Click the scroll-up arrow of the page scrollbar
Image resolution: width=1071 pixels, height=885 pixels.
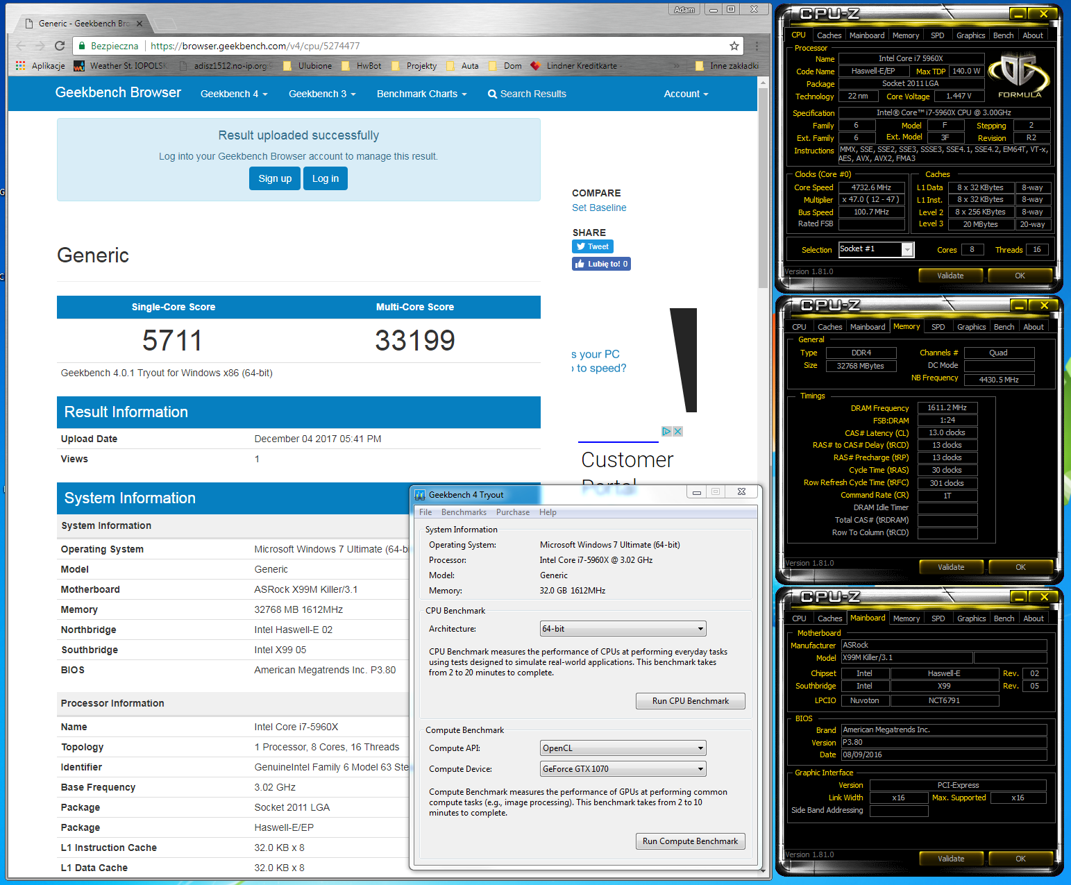coord(763,82)
